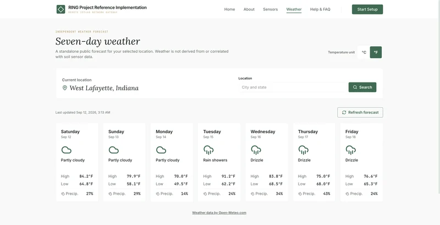The image size is (440, 225).
Task: Click Wednesday's high value 83.8°F
Action: (276, 177)
